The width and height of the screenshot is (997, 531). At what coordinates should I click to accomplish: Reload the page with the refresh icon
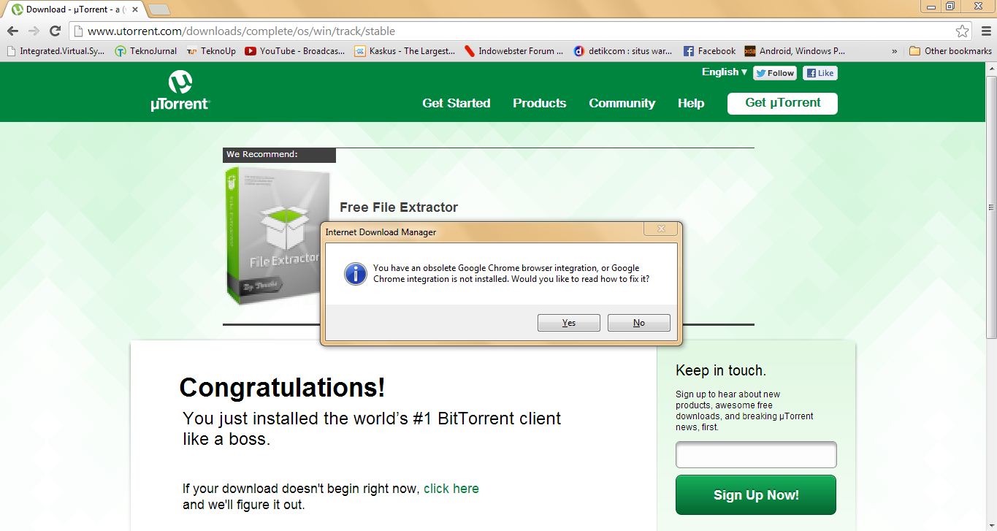click(55, 31)
